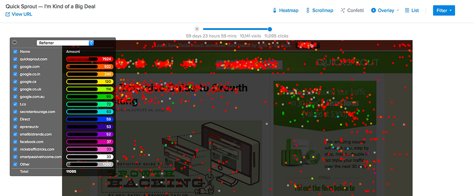Click the List lines icon
This screenshot has width=474, height=196.
tap(407, 10)
